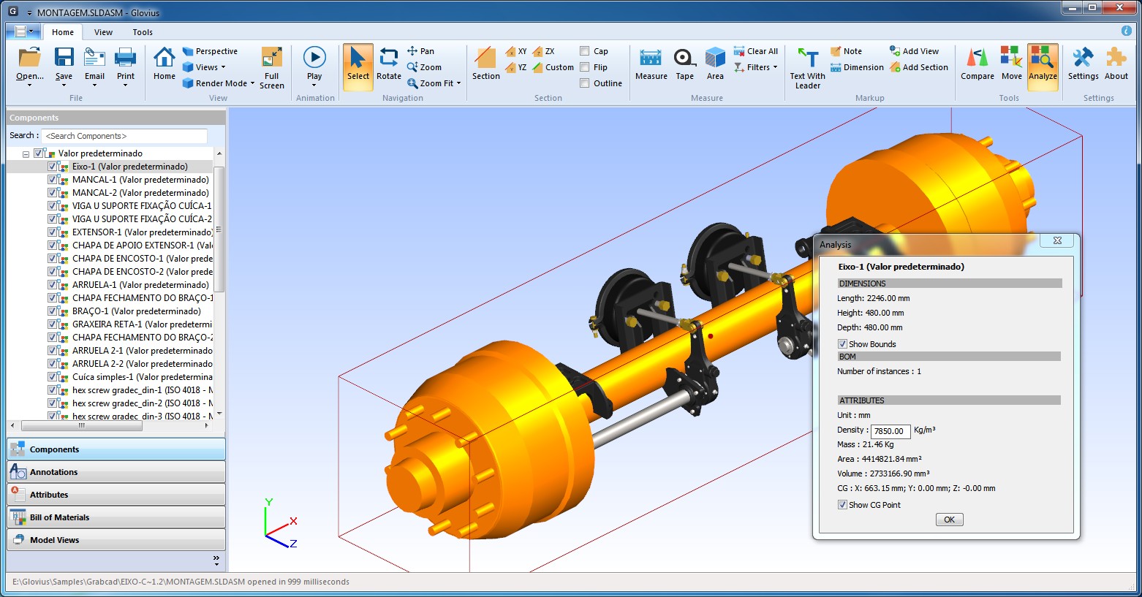Open the Render Mode dropdown
Screen dimensions: 1142x597
click(x=219, y=83)
